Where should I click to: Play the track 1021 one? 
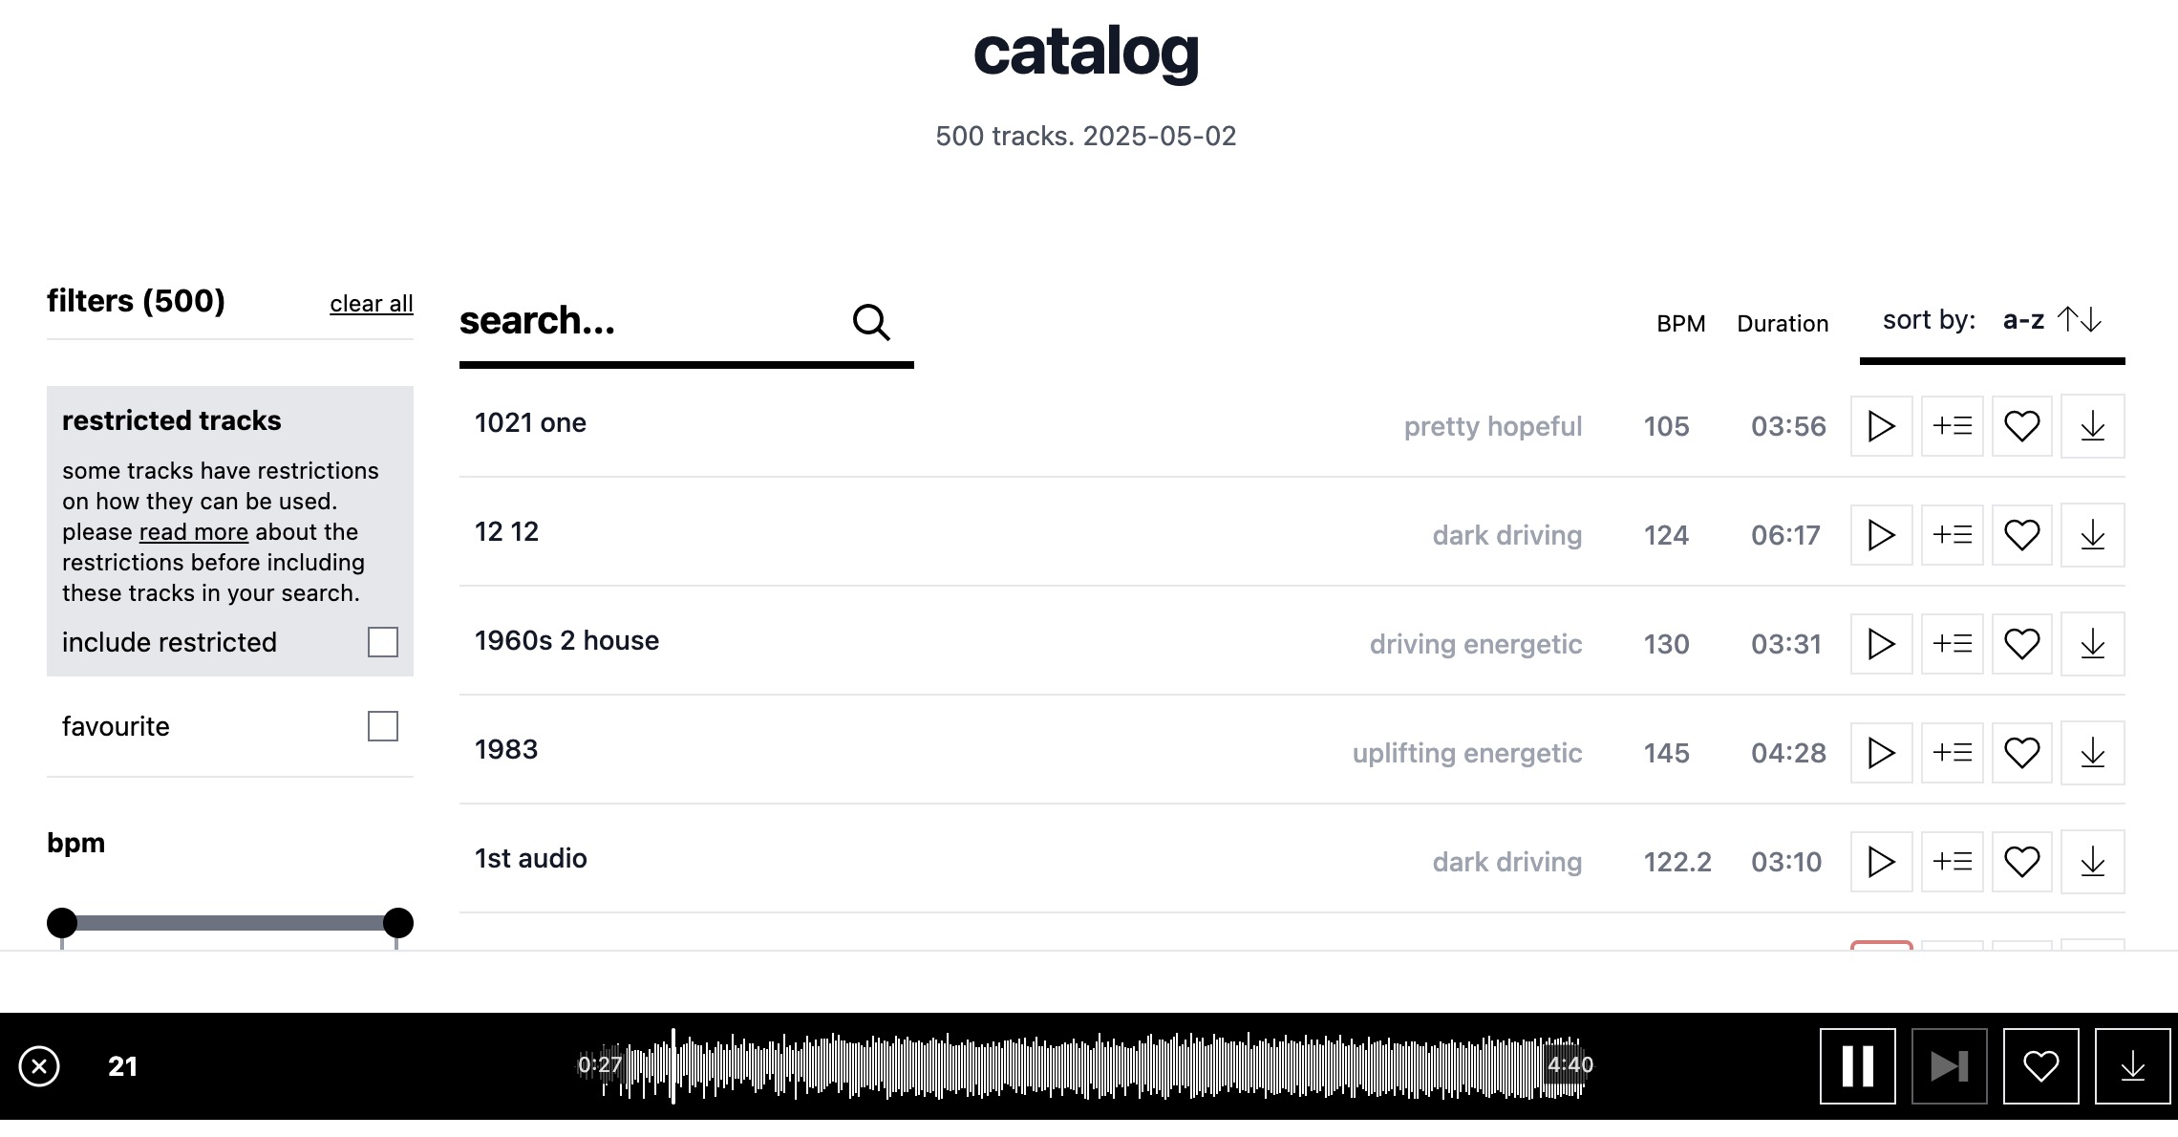(1881, 426)
